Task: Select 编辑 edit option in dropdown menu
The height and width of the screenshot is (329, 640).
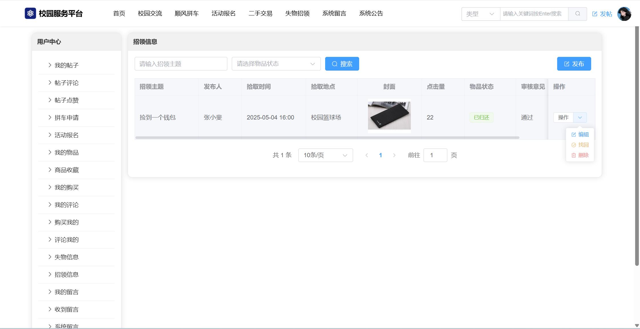Action: [580, 135]
